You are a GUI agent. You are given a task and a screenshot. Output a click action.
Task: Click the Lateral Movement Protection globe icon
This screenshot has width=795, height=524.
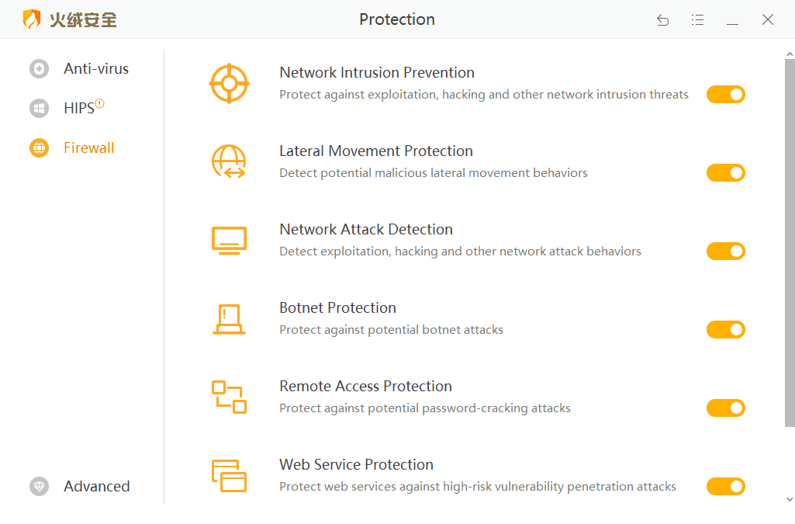pos(229,161)
